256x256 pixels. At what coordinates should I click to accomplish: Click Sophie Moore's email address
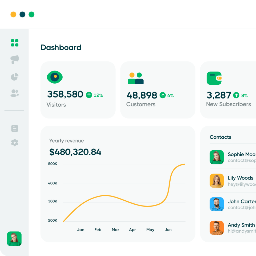tap(242, 161)
